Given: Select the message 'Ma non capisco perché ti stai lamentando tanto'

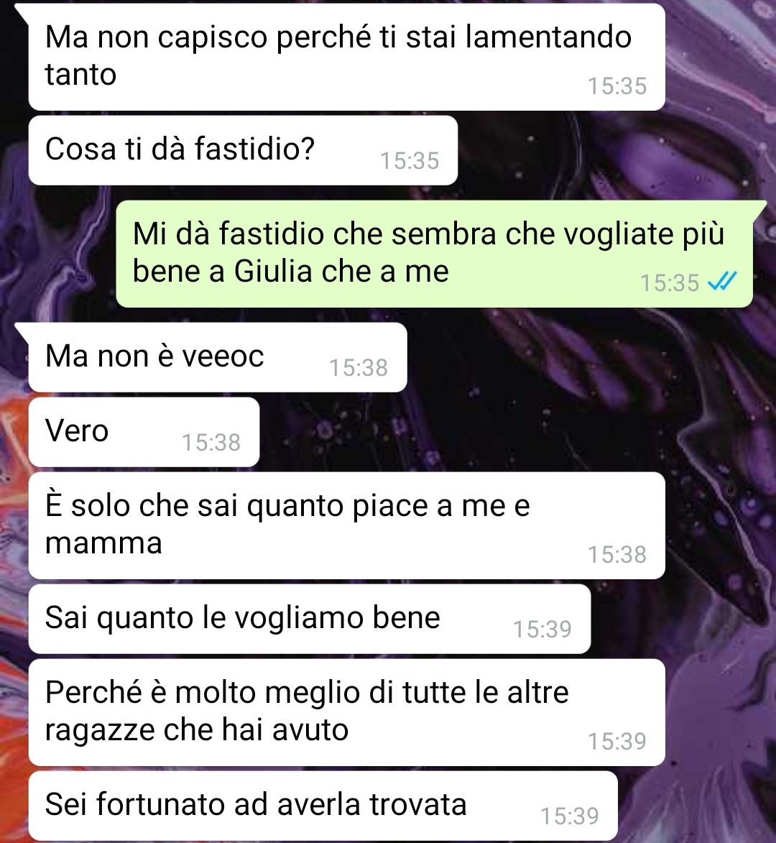Looking at the screenshot, I should coord(346,57).
